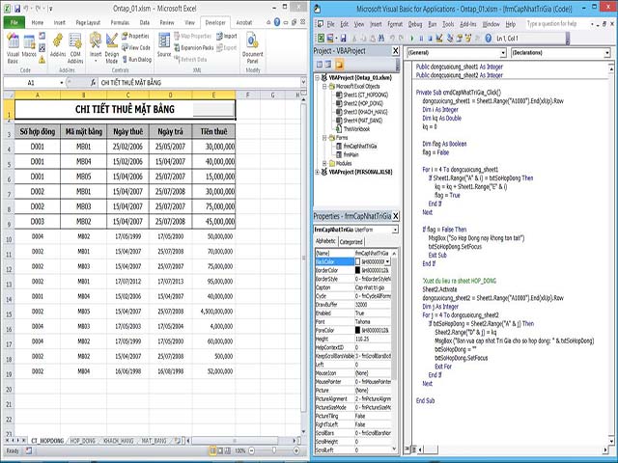Viewport: 618px width, 463px height.
Task: Open the Tools menu in VBA editor
Action: 448,24
